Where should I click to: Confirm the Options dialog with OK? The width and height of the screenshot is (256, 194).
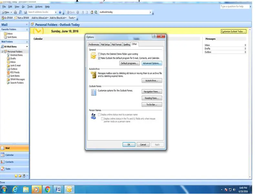[129, 145]
